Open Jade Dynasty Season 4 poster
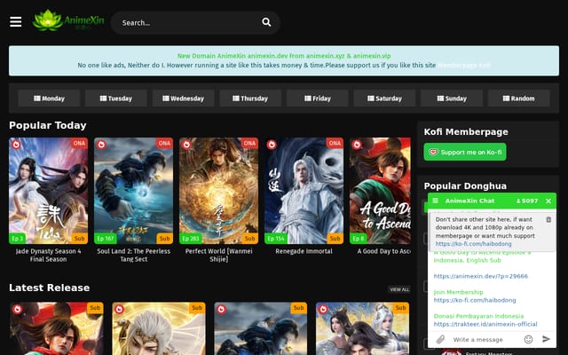568x355 pixels. pos(49,191)
